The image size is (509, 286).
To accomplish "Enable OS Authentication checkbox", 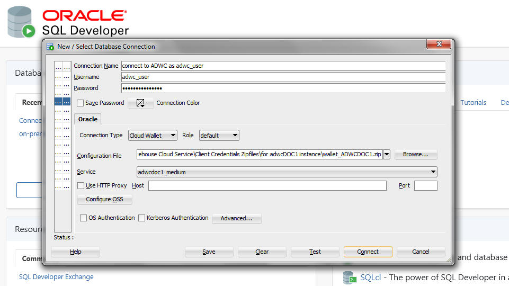I will 84,218.
